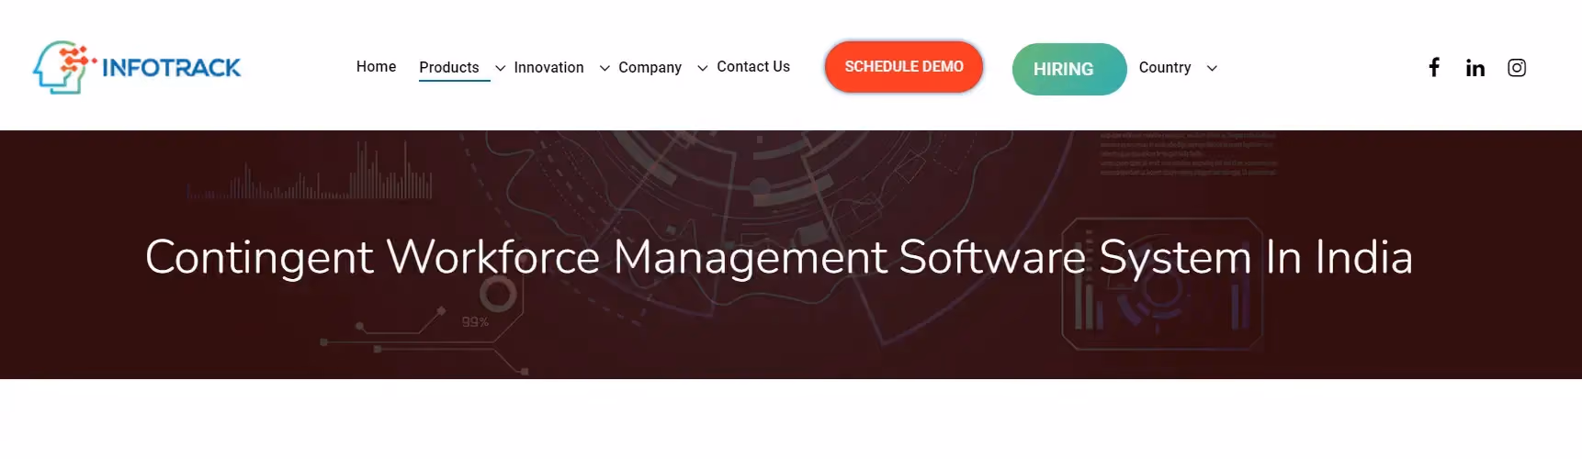Screen dimensions: 1582x459
Task: Expand the Products dropdown chevron
Action: pyautogui.click(x=501, y=69)
